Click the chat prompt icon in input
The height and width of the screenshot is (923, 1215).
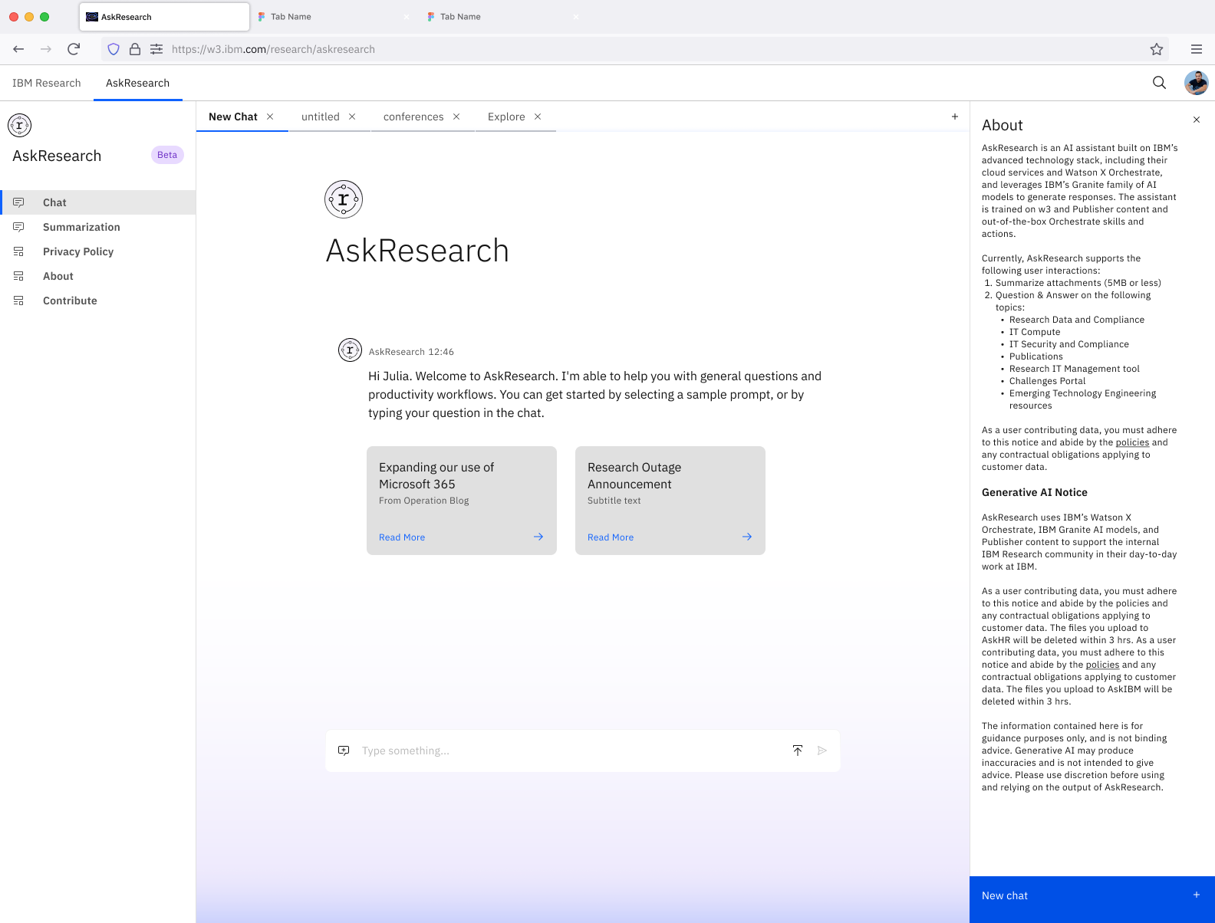[344, 751]
